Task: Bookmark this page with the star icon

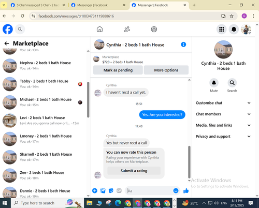Action: tap(232, 16)
